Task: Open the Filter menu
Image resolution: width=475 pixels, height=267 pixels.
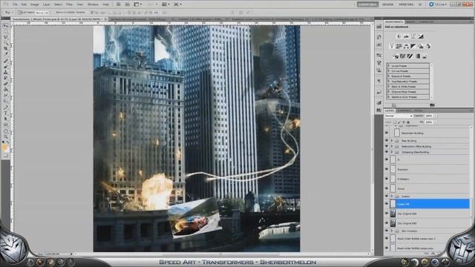Action: [x=69, y=4]
